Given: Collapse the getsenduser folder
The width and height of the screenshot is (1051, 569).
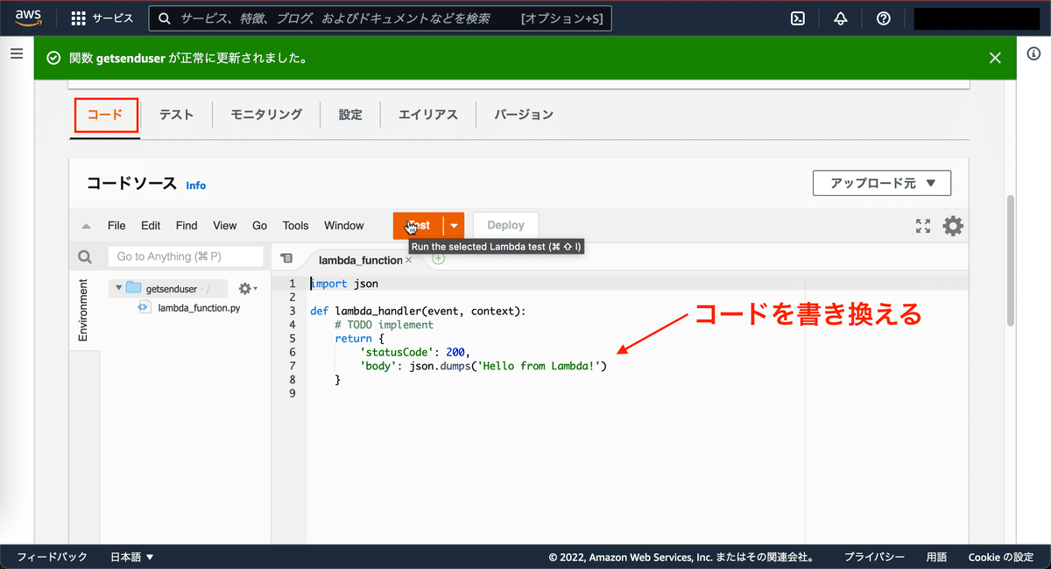Looking at the screenshot, I should click(118, 288).
